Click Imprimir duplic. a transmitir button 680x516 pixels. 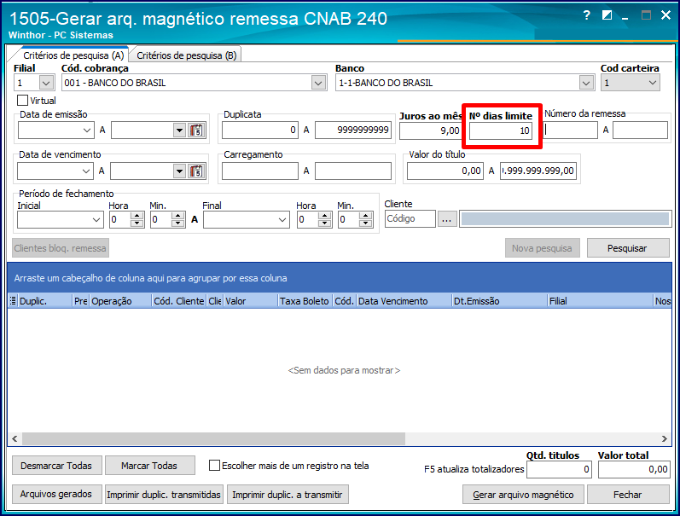coord(288,495)
